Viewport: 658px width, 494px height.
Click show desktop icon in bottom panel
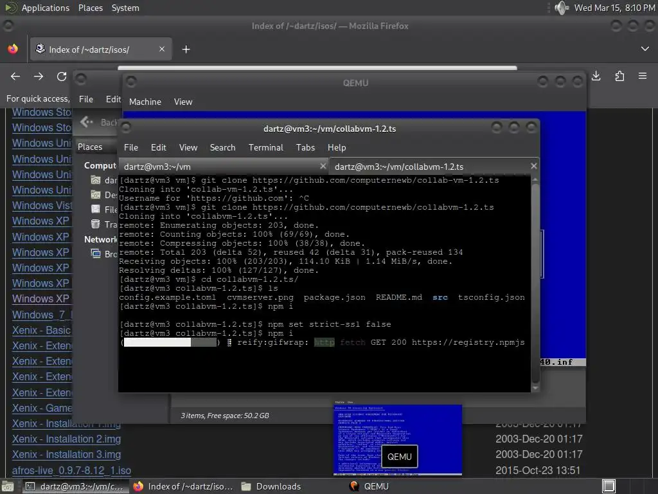[8, 486]
